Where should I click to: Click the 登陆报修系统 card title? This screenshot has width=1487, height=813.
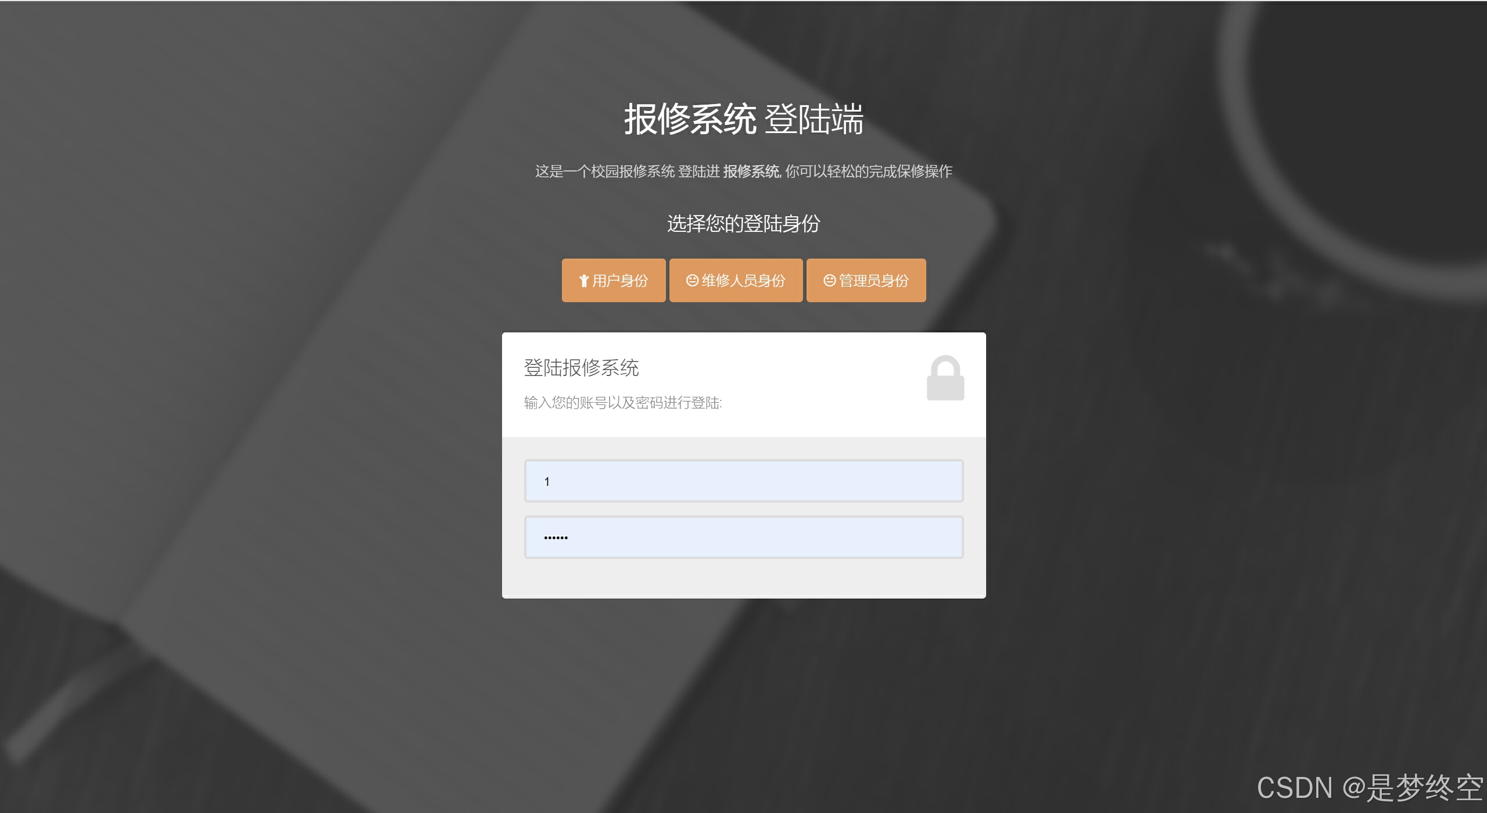581,368
